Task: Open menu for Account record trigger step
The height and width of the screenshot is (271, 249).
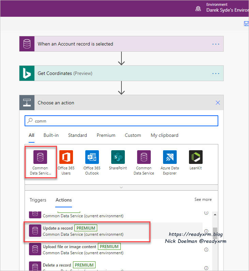Action: point(216,44)
